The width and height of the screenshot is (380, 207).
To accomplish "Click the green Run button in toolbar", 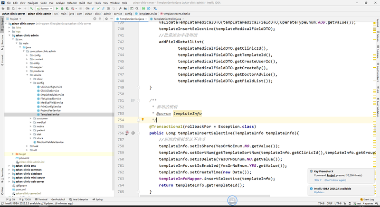I will click(x=57, y=9).
